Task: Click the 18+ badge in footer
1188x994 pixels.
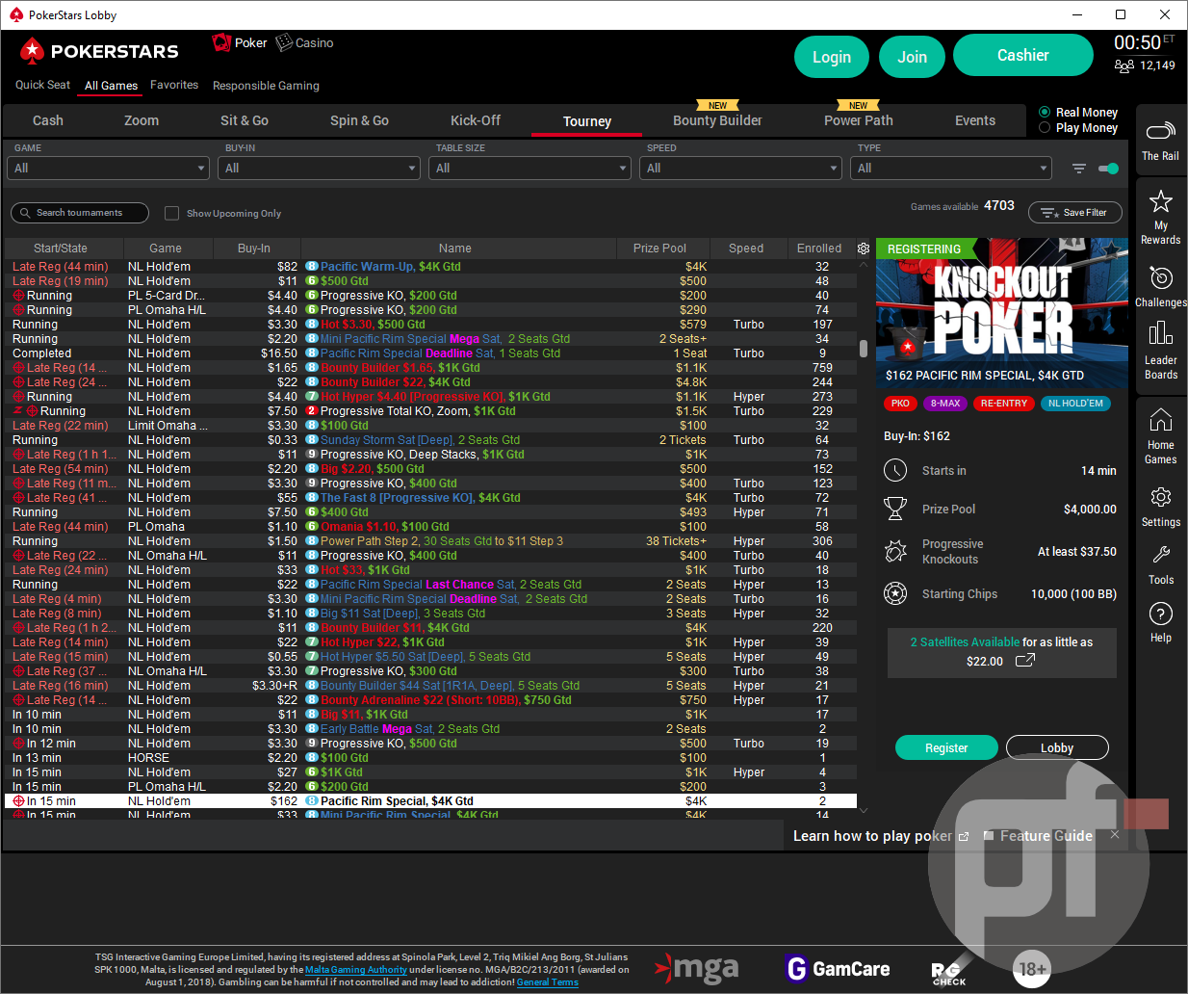Action: (1031, 969)
